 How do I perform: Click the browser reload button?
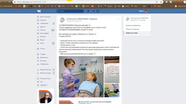(10, 2)
